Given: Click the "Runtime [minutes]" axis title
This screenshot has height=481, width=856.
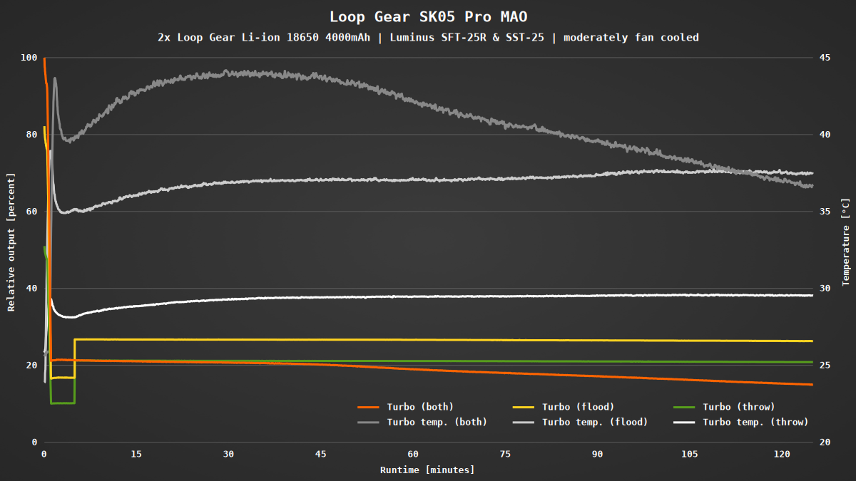Looking at the screenshot, I should tap(427, 470).
